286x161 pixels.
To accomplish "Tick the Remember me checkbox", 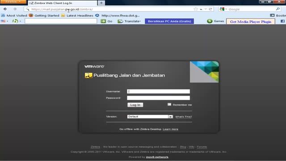I will coord(169,104).
